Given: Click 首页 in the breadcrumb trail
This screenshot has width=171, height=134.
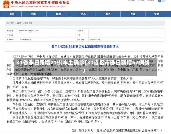Looking at the screenshot, I should tap(12, 23).
